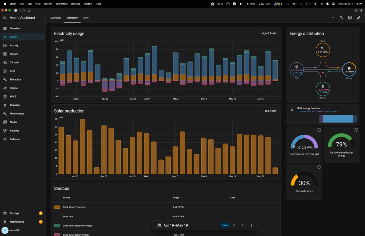Open the macOS Wi-Fi status icon
This screenshot has height=236, width=365.
coord(315,4)
